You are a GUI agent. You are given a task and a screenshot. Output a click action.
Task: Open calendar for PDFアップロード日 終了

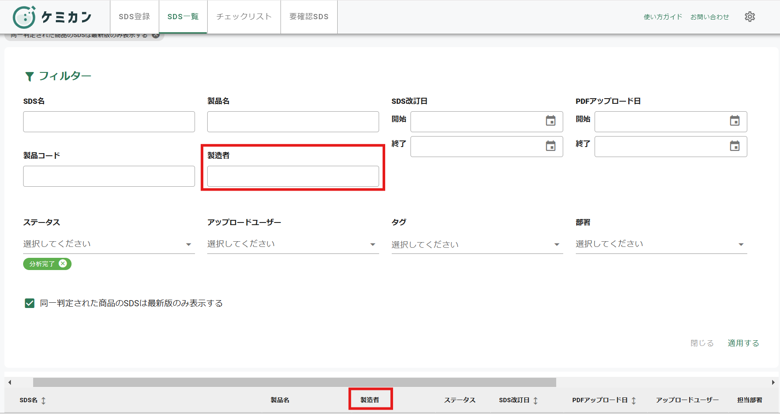click(x=735, y=146)
